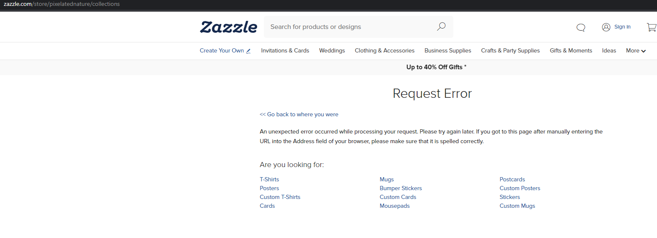Click the pencil icon beside Create Your Own
Screen dimensions: 657x238
tap(248, 51)
